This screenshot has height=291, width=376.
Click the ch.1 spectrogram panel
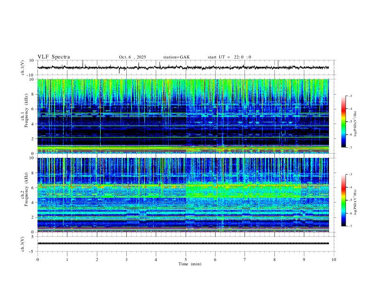(183, 116)
